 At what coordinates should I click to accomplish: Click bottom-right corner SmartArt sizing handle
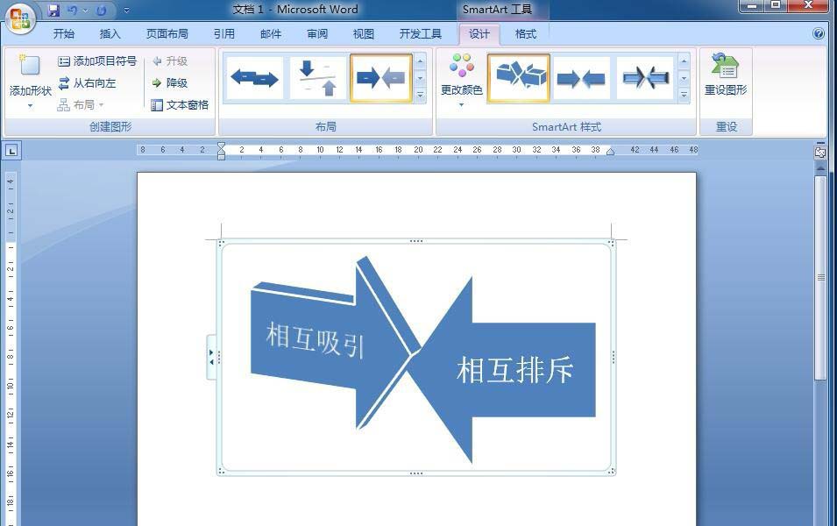coord(612,471)
